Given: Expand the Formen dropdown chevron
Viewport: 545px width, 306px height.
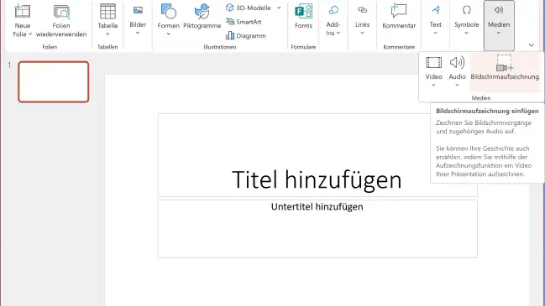Looking at the screenshot, I should [x=168, y=34].
